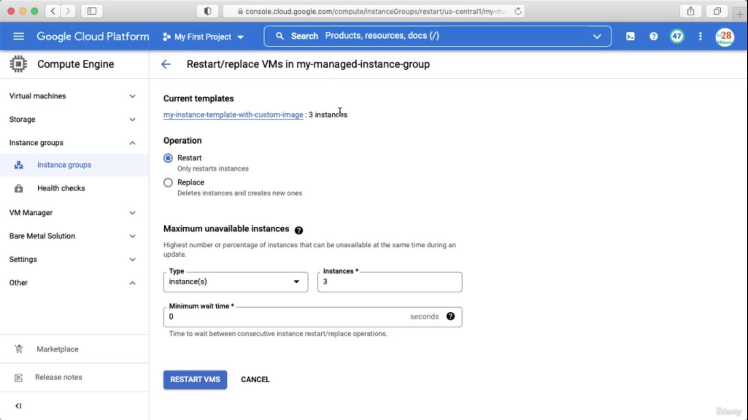Click the Release notes icon
748x420 pixels.
pyautogui.click(x=18, y=378)
